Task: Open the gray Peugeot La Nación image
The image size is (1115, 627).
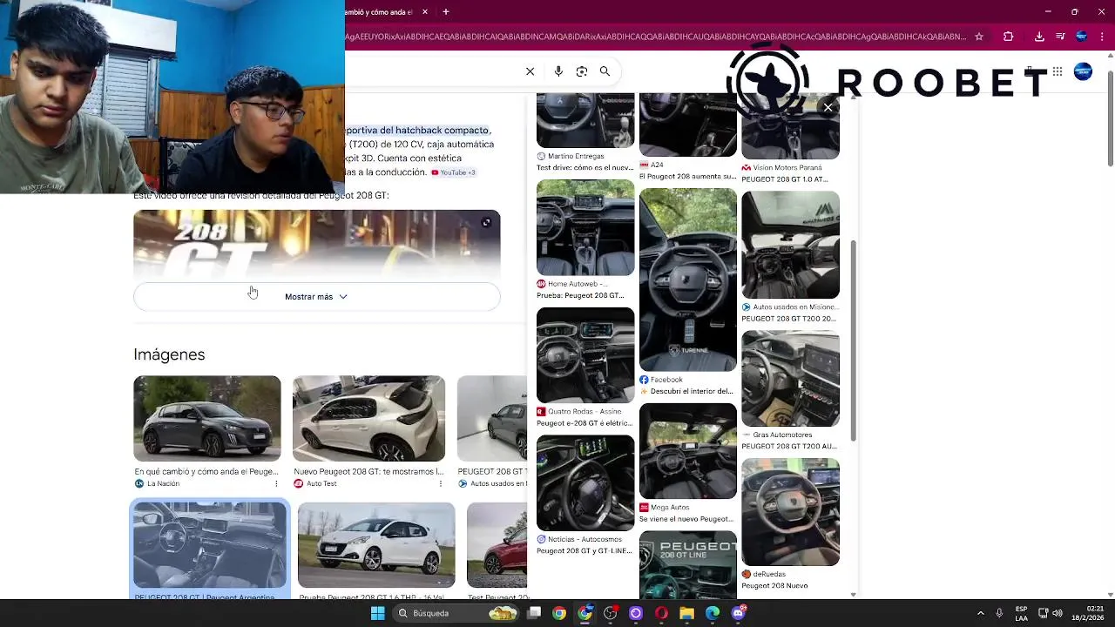Action: (x=207, y=419)
